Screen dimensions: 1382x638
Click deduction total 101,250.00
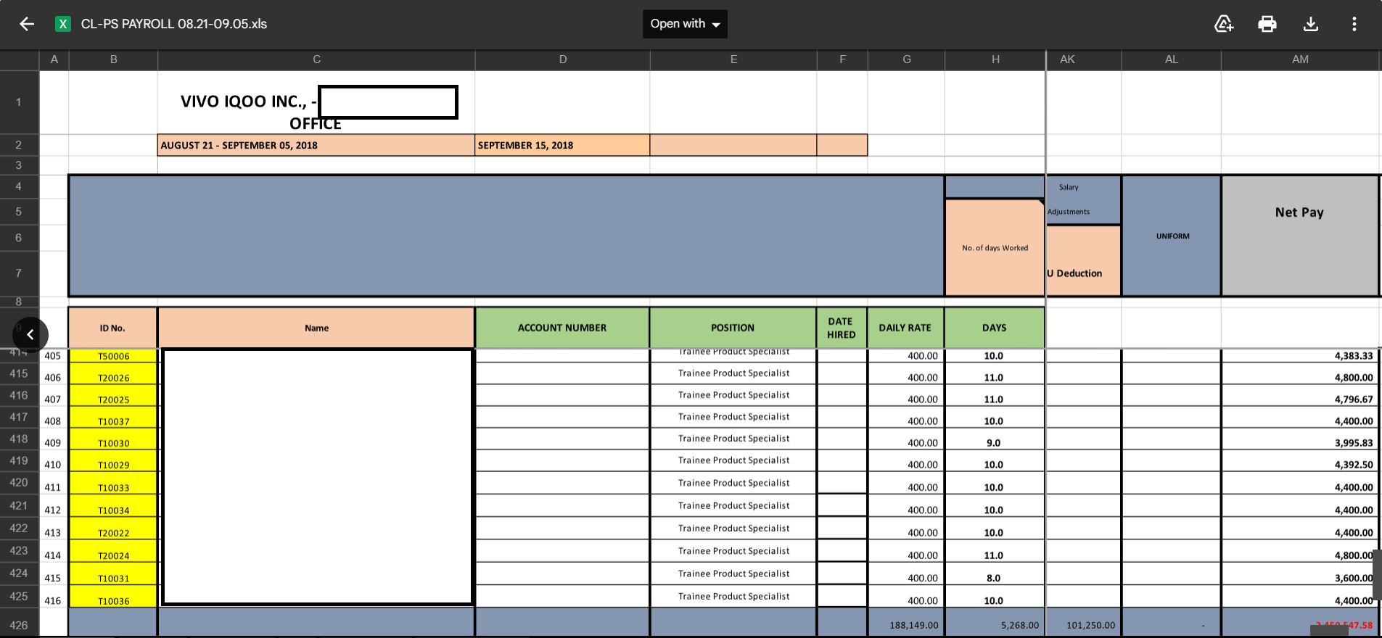coord(1090,625)
